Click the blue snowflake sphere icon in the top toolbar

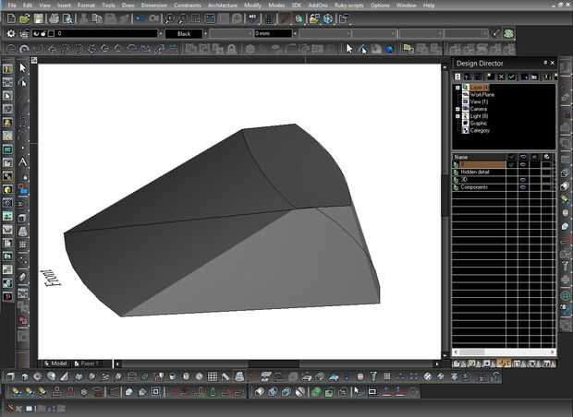pos(328,18)
